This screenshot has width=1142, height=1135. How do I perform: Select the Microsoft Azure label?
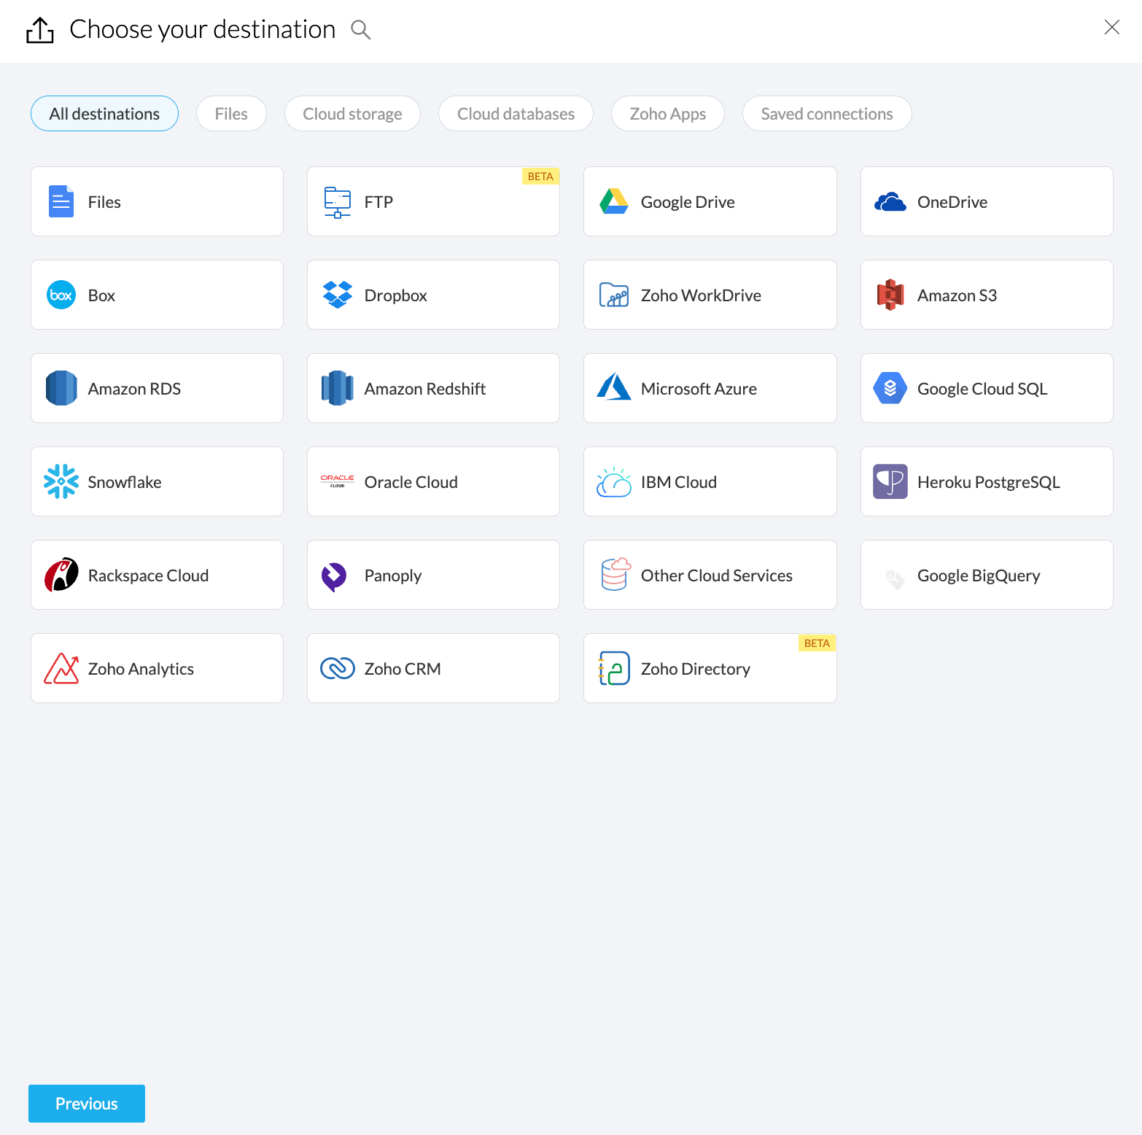tap(699, 389)
